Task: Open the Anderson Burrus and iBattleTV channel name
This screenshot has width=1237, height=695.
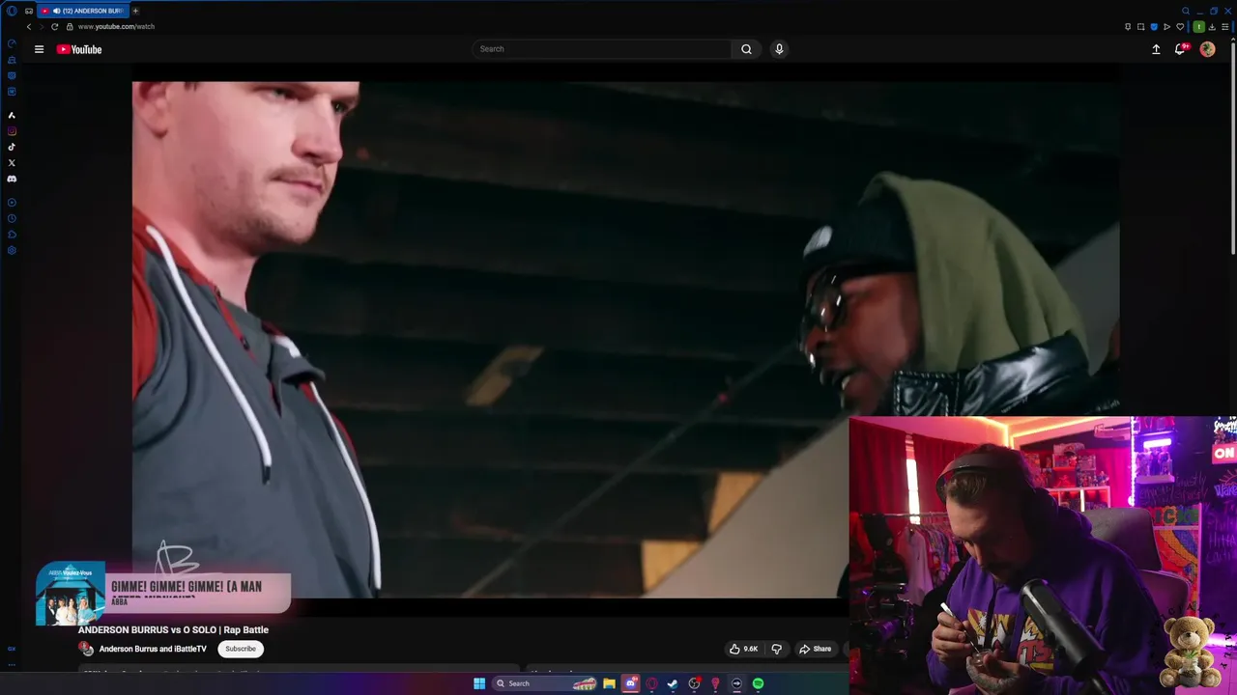Action: (153, 649)
